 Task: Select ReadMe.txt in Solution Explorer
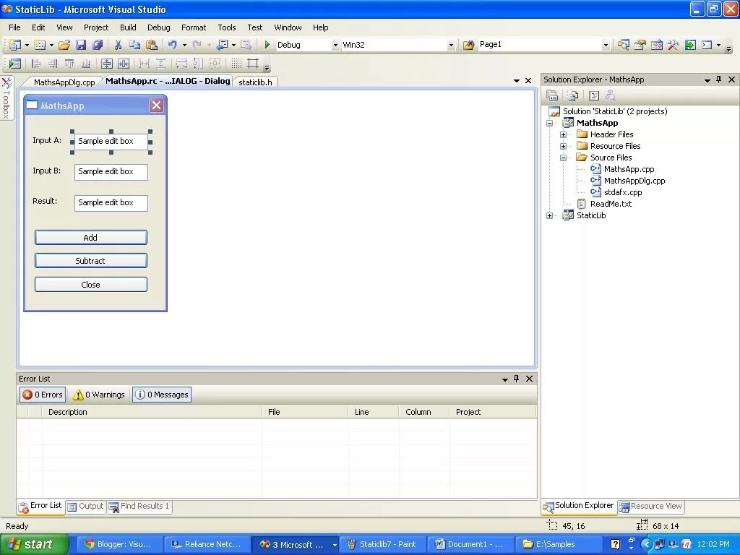(611, 204)
